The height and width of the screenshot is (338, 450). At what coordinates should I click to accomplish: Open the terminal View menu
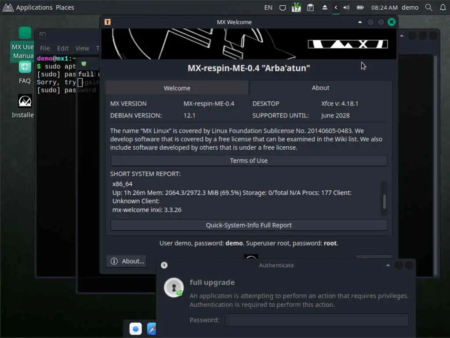pyautogui.click(x=82, y=48)
